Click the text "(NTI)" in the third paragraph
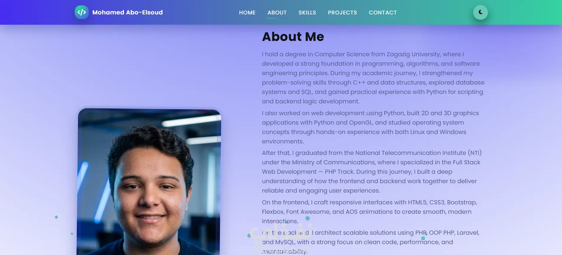This screenshot has width=562, height=255. (x=475, y=153)
